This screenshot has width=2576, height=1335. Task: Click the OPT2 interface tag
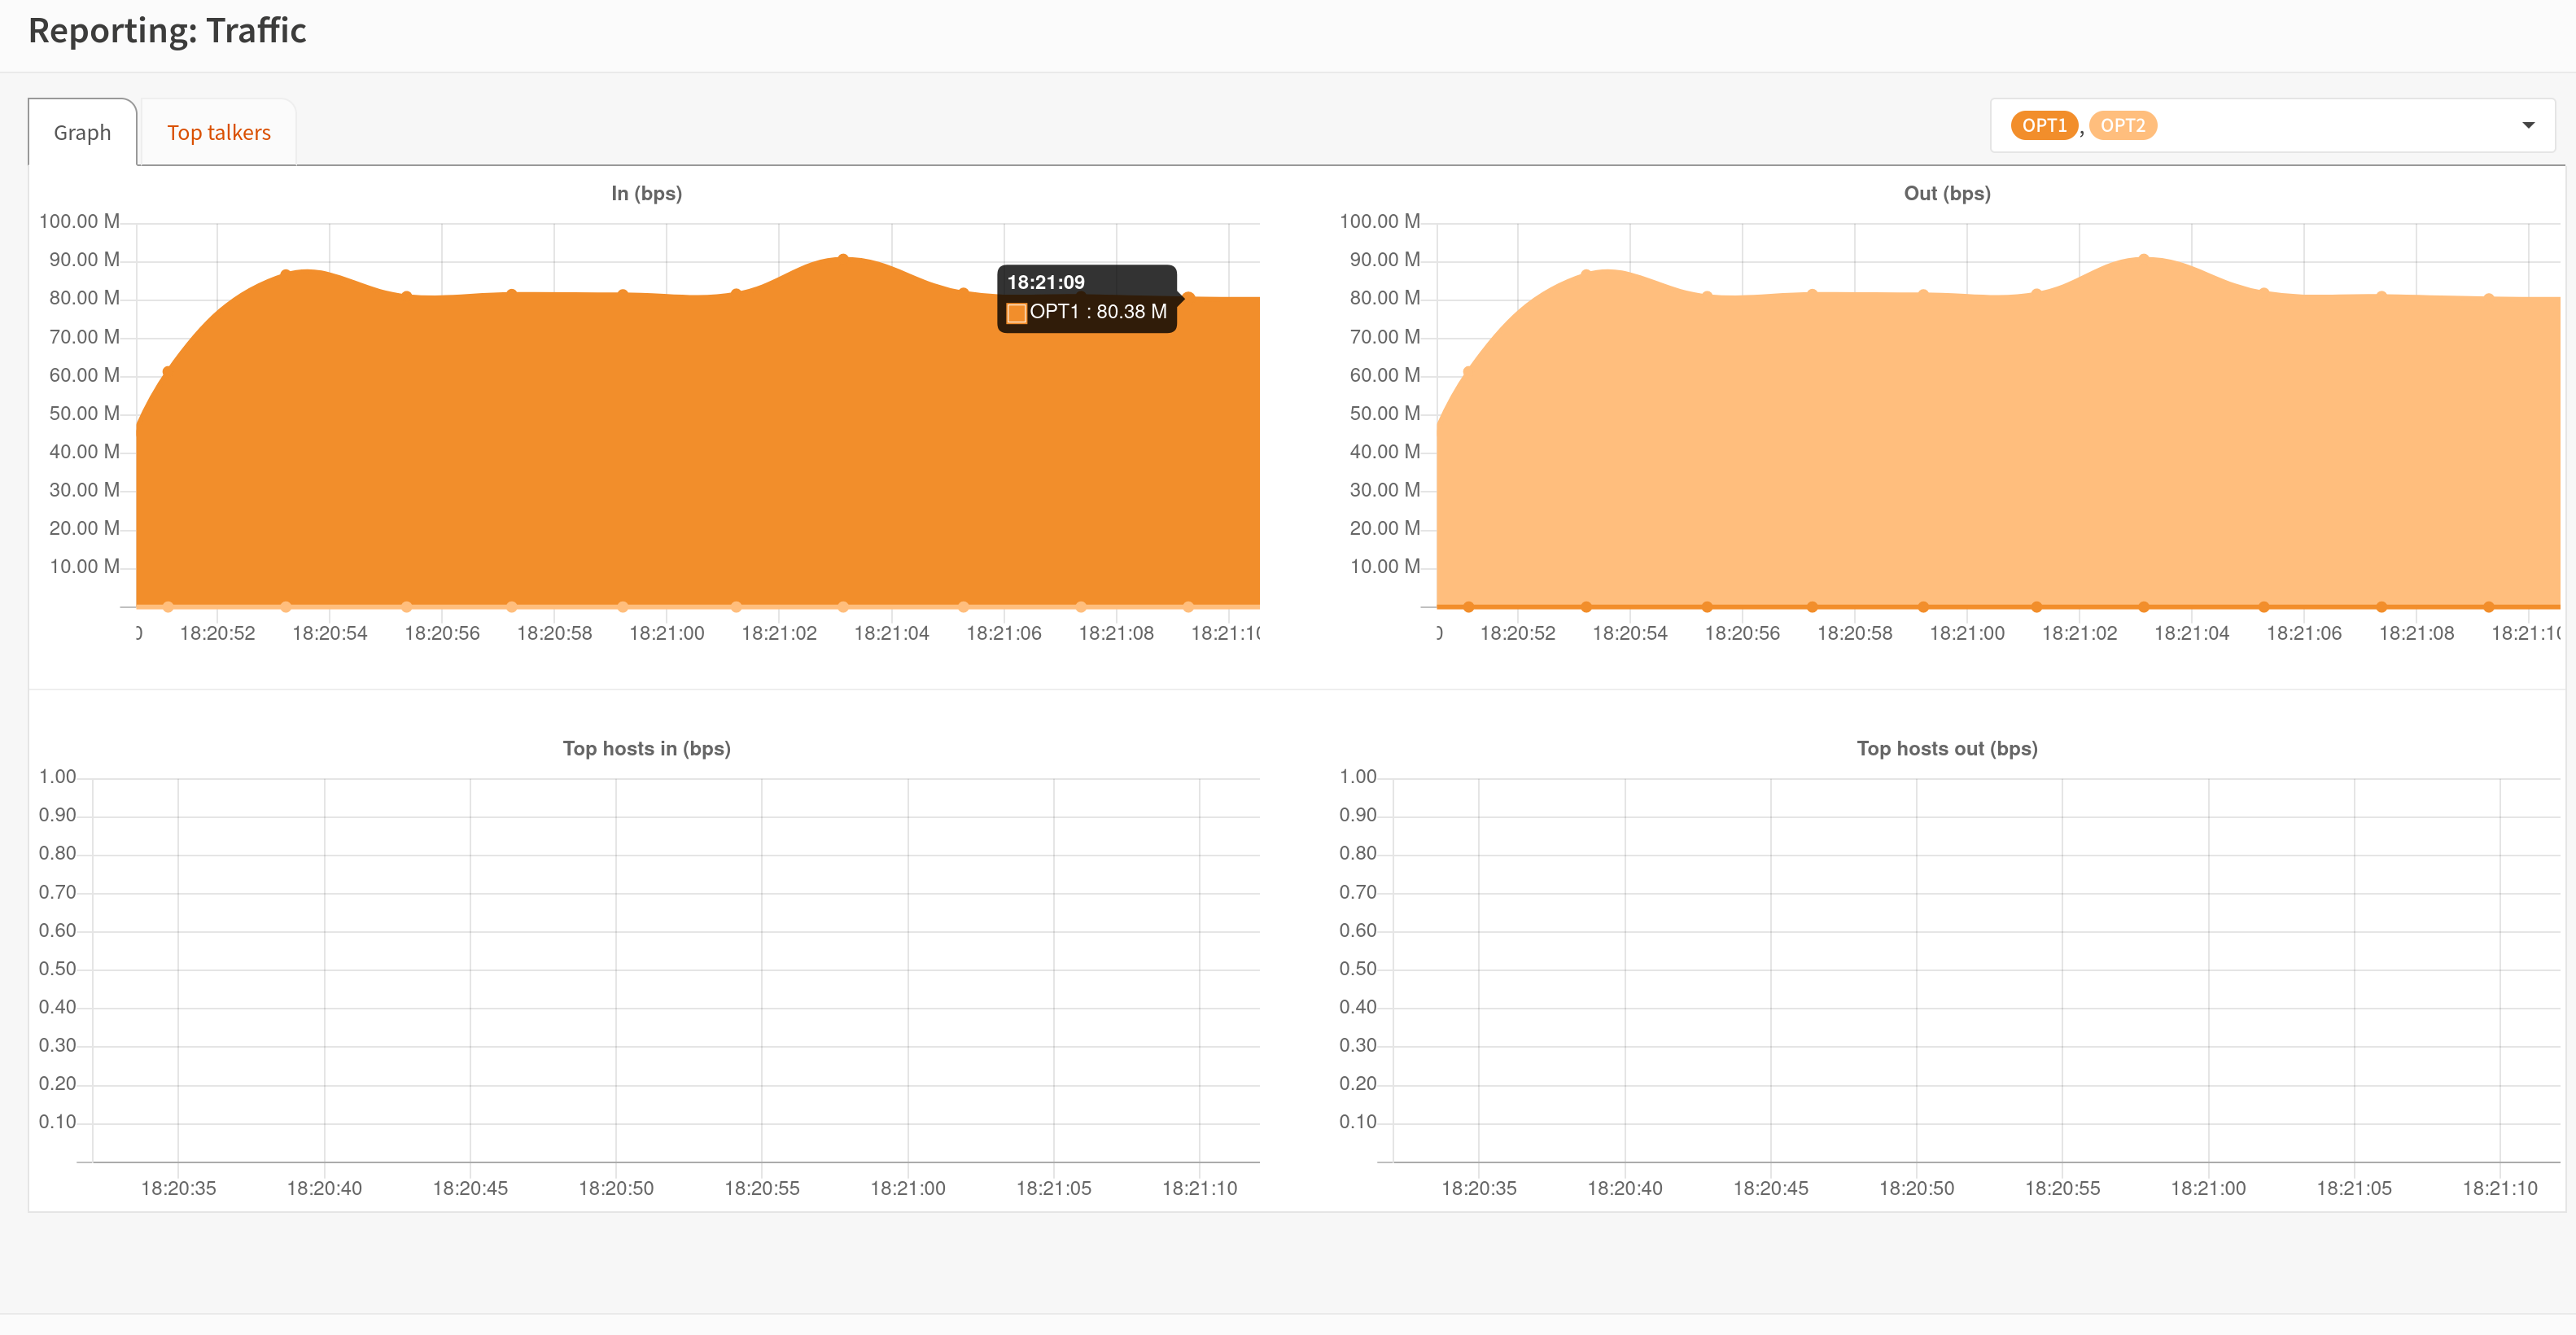click(2122, 125)
